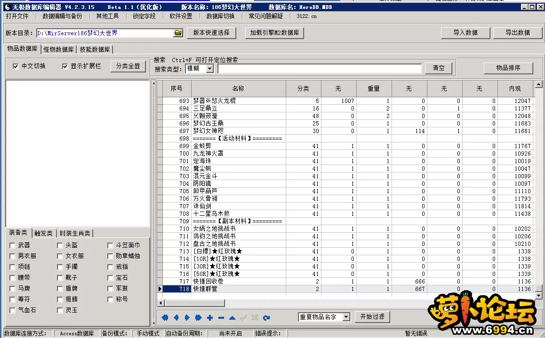Delete record with minus icon

[221, 317]
